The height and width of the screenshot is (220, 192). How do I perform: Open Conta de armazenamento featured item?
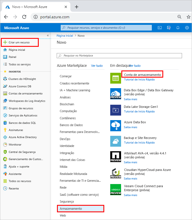(x=142, y=75)
